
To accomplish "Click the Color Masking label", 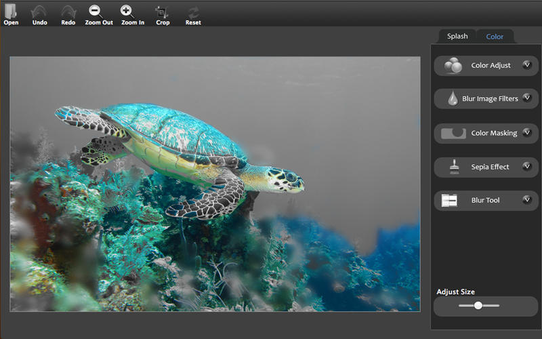I will (x=494, y=134).
